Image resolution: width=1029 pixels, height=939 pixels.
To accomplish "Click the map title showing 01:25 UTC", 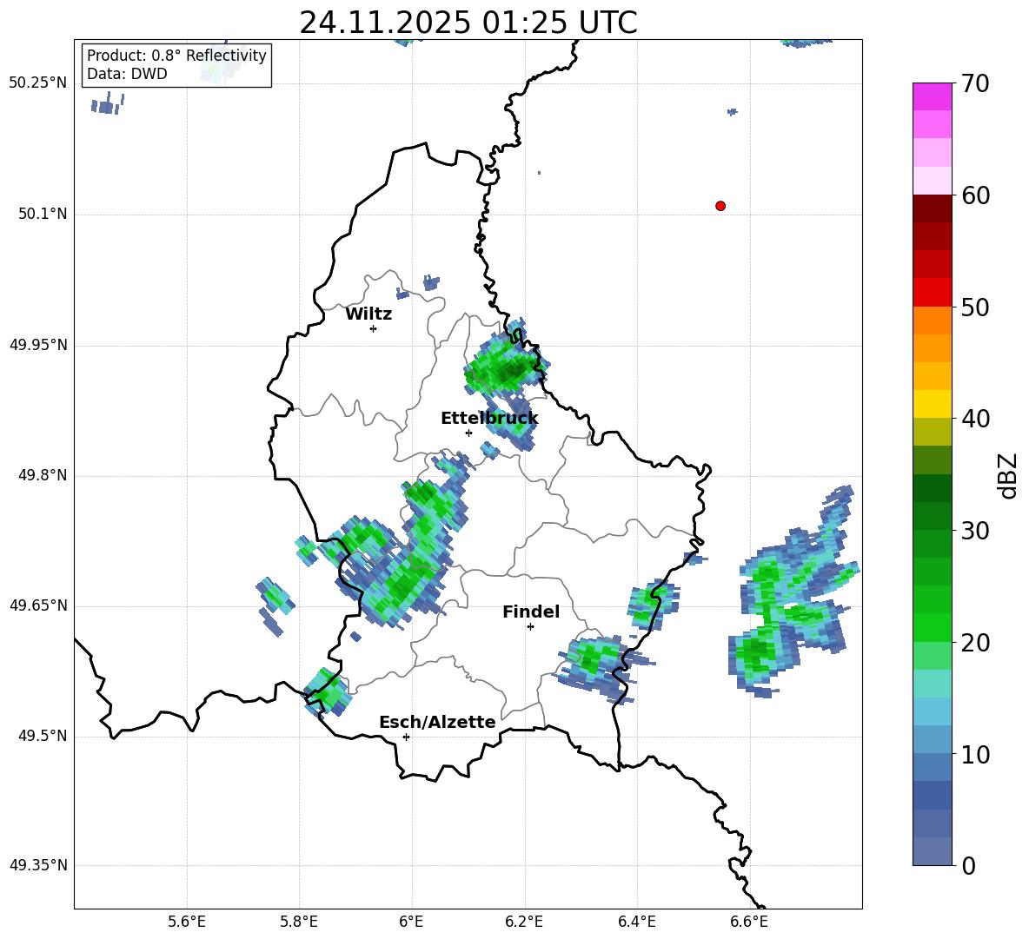I will (x=468, y=23).
